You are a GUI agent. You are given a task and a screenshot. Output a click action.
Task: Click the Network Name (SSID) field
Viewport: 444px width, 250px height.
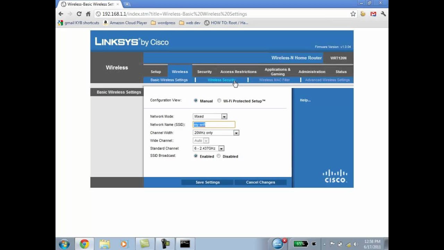214,124
